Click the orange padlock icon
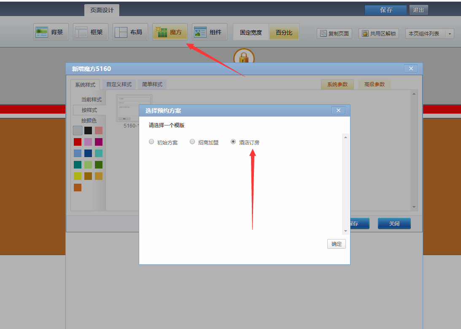The width and height of the screenshot is (461, 329). pyautogui.click(x=244, y=57)
